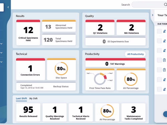The height and width of the screenshot is (125, 167).
Task: Open the All Productivity button
Action: tap(135, 54)
